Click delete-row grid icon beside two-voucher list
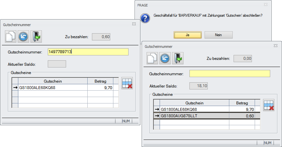This screenshot has height=147, width=282. pos(269,105)
